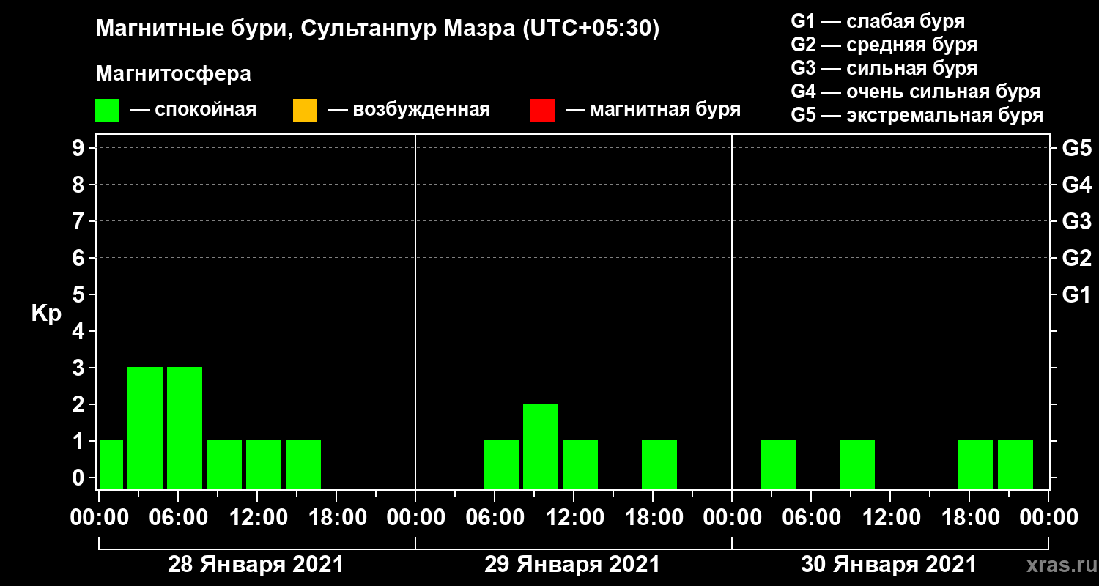Click the '12:00' time label under 29 January
The height and width of the screenshot is (586, 1099).
(x=574, y=517)
